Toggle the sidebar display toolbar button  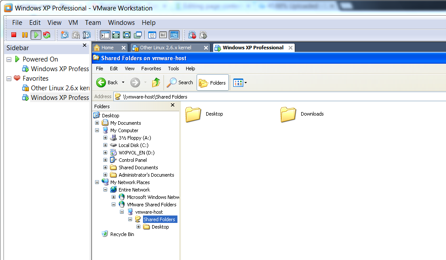tap(105, 35)
